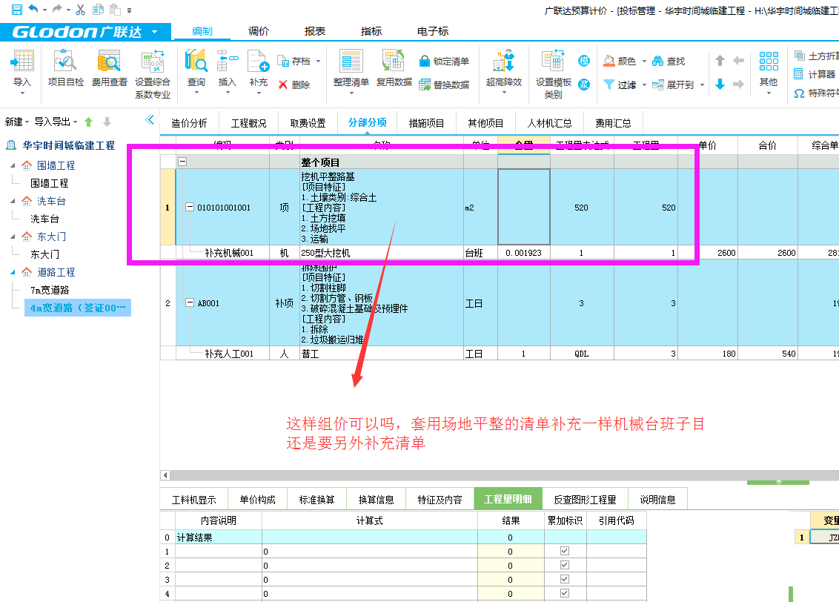The image size is (839, 602).
Task: Click 替换数据 replace data
Action: [444, 85]
